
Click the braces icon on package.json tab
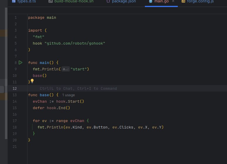pos(108,1)
